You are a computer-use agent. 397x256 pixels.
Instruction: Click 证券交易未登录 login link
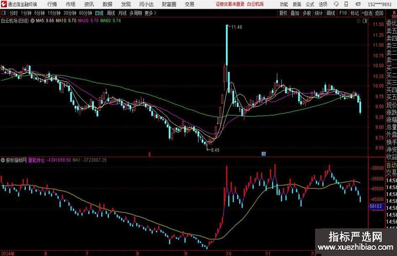230,4
